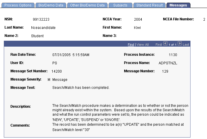Viewport: 207px width, 139px height.
Task: Click the Message Number value 129
Action: coord(165,71)
